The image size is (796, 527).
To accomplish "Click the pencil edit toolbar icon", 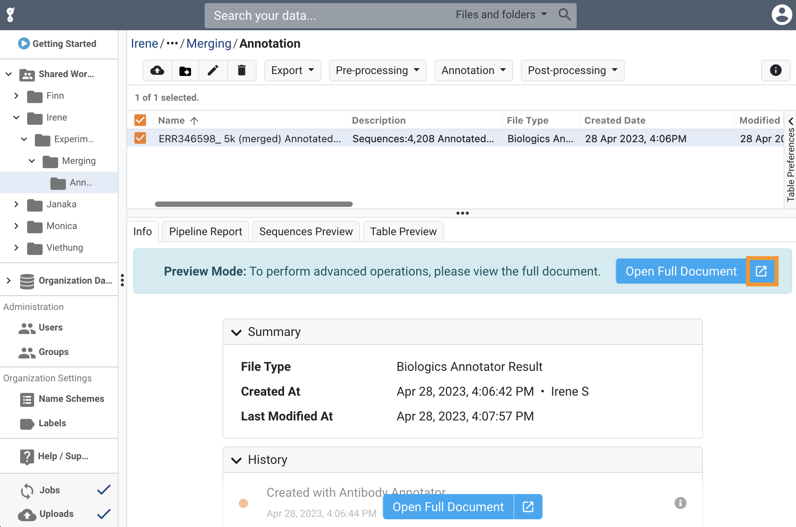I will point(213,71).
